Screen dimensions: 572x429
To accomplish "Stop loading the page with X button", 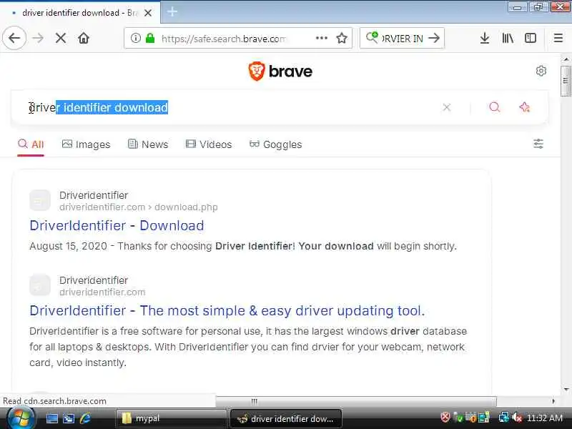I will pos(61,38).
